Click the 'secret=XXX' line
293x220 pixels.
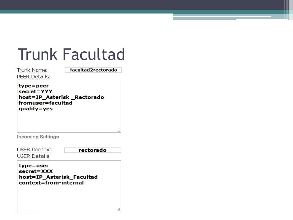(36, 171)
